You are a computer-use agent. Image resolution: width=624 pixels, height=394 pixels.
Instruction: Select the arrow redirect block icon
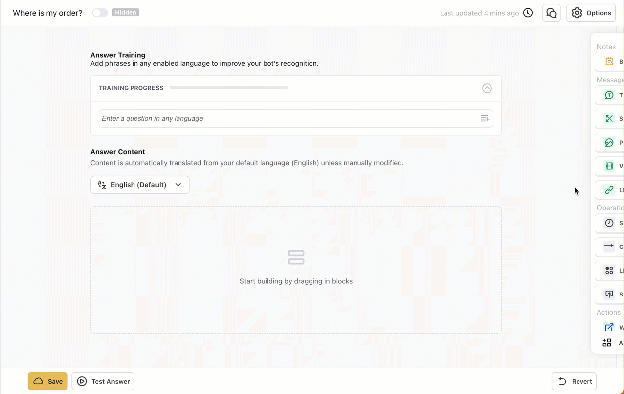coord(608,246)
